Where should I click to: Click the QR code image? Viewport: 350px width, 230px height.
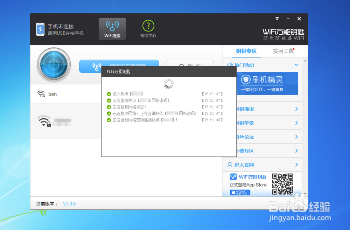[282, 184]
